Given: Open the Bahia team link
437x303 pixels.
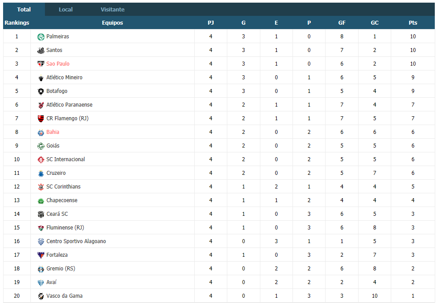Looking at the screenshot, I should 53,132.
